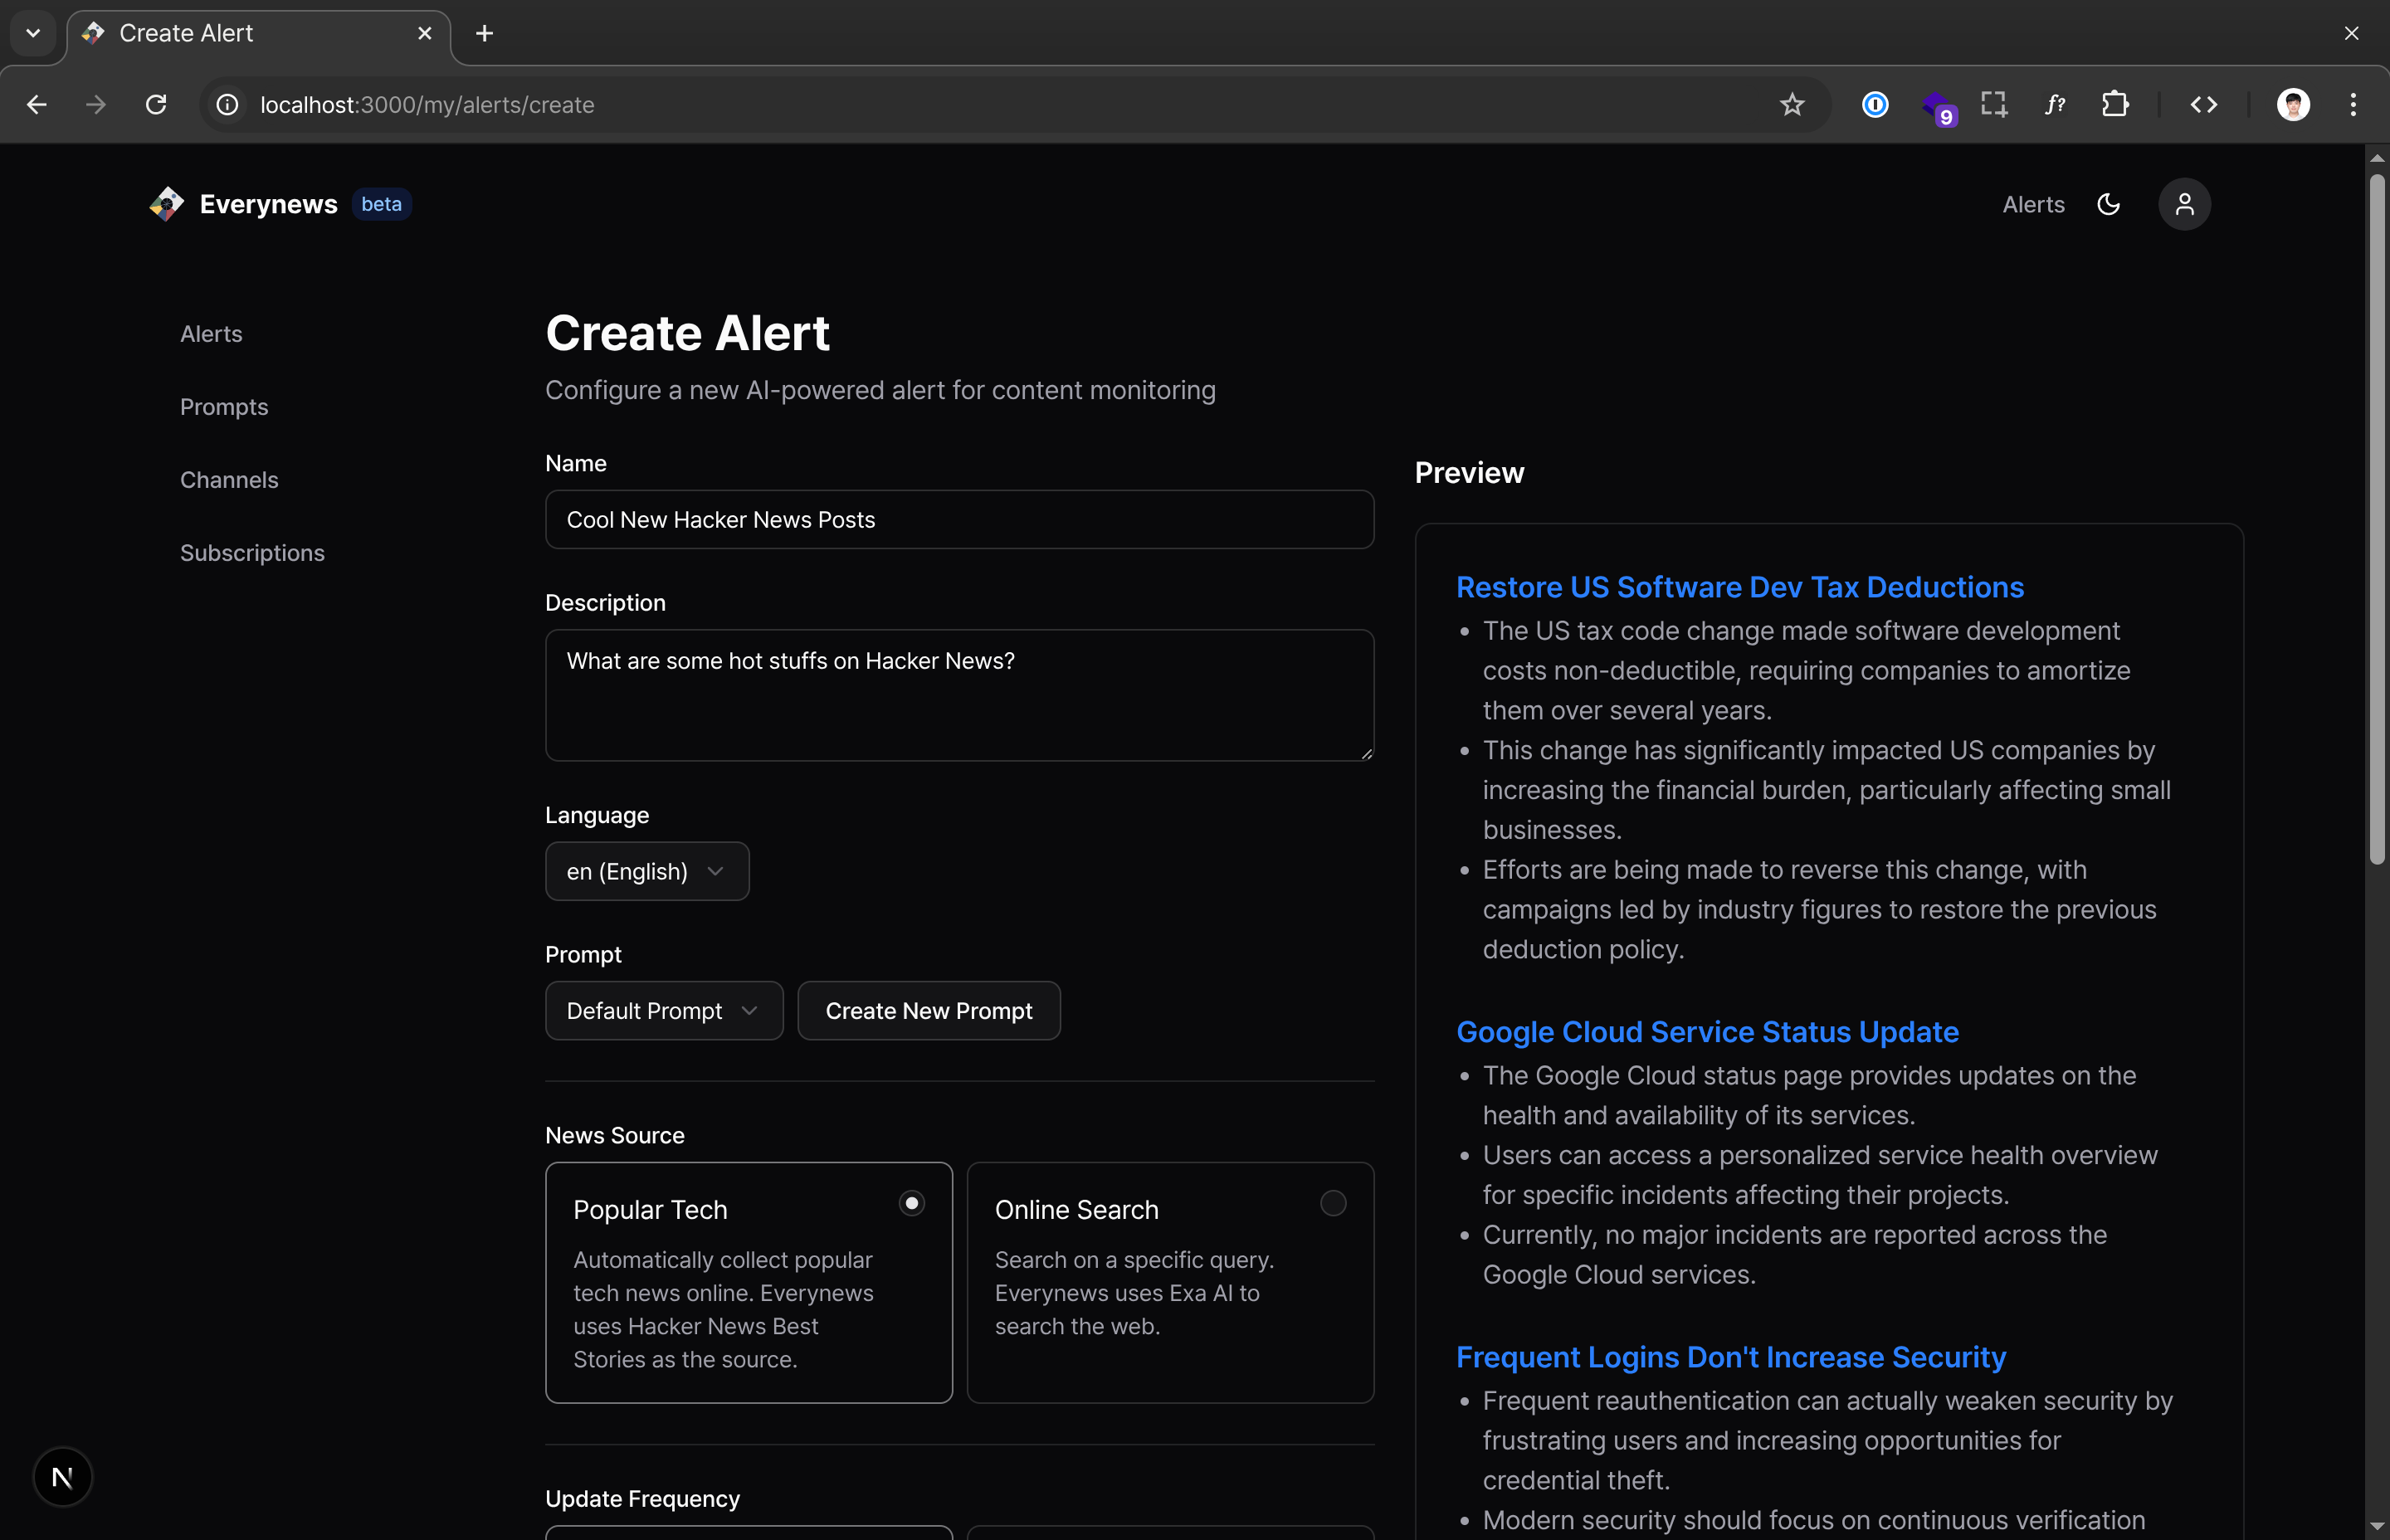The width and height of the screenshot is (2390, 1540).
Task: Open the 1Password extension icon
Action: pyautogui.click(x=1875, y=104)
